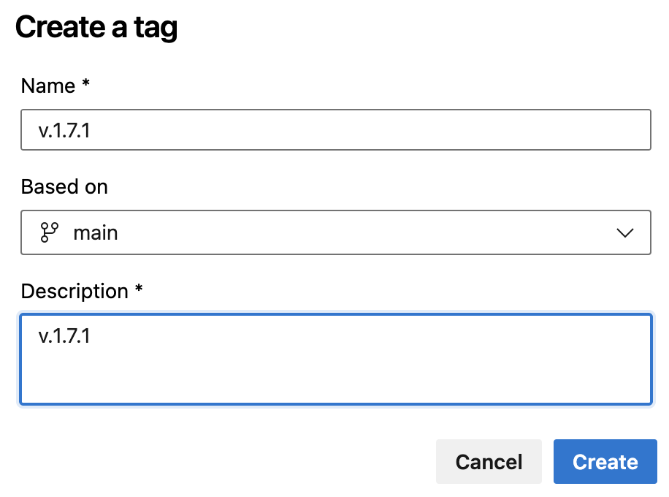Cancel the tag creation dialog
The height and width of the screenshot is (497, 669).
489,462
